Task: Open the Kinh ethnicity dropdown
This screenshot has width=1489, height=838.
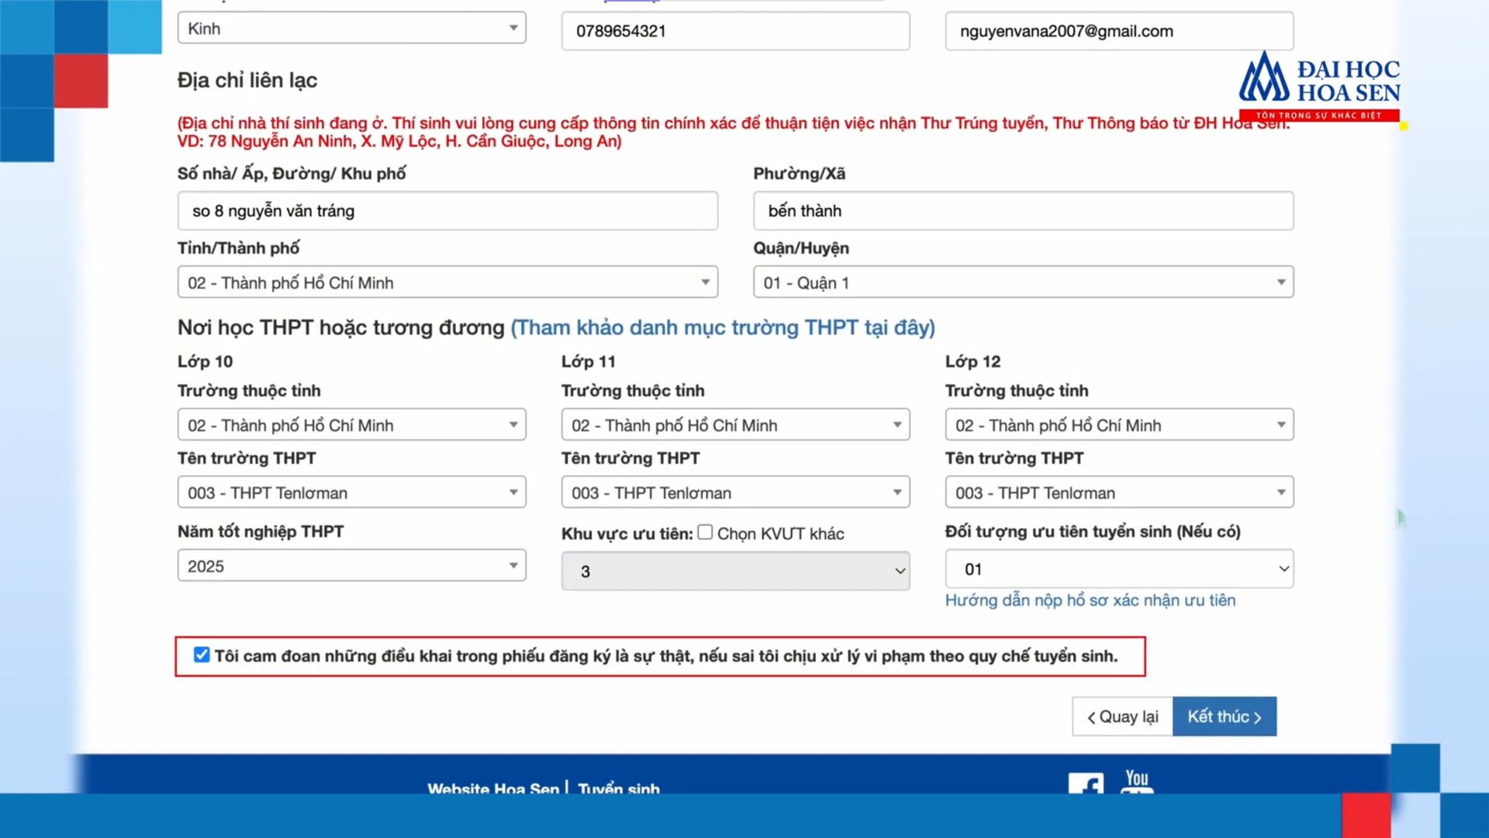Action: [x=351, y=28]
